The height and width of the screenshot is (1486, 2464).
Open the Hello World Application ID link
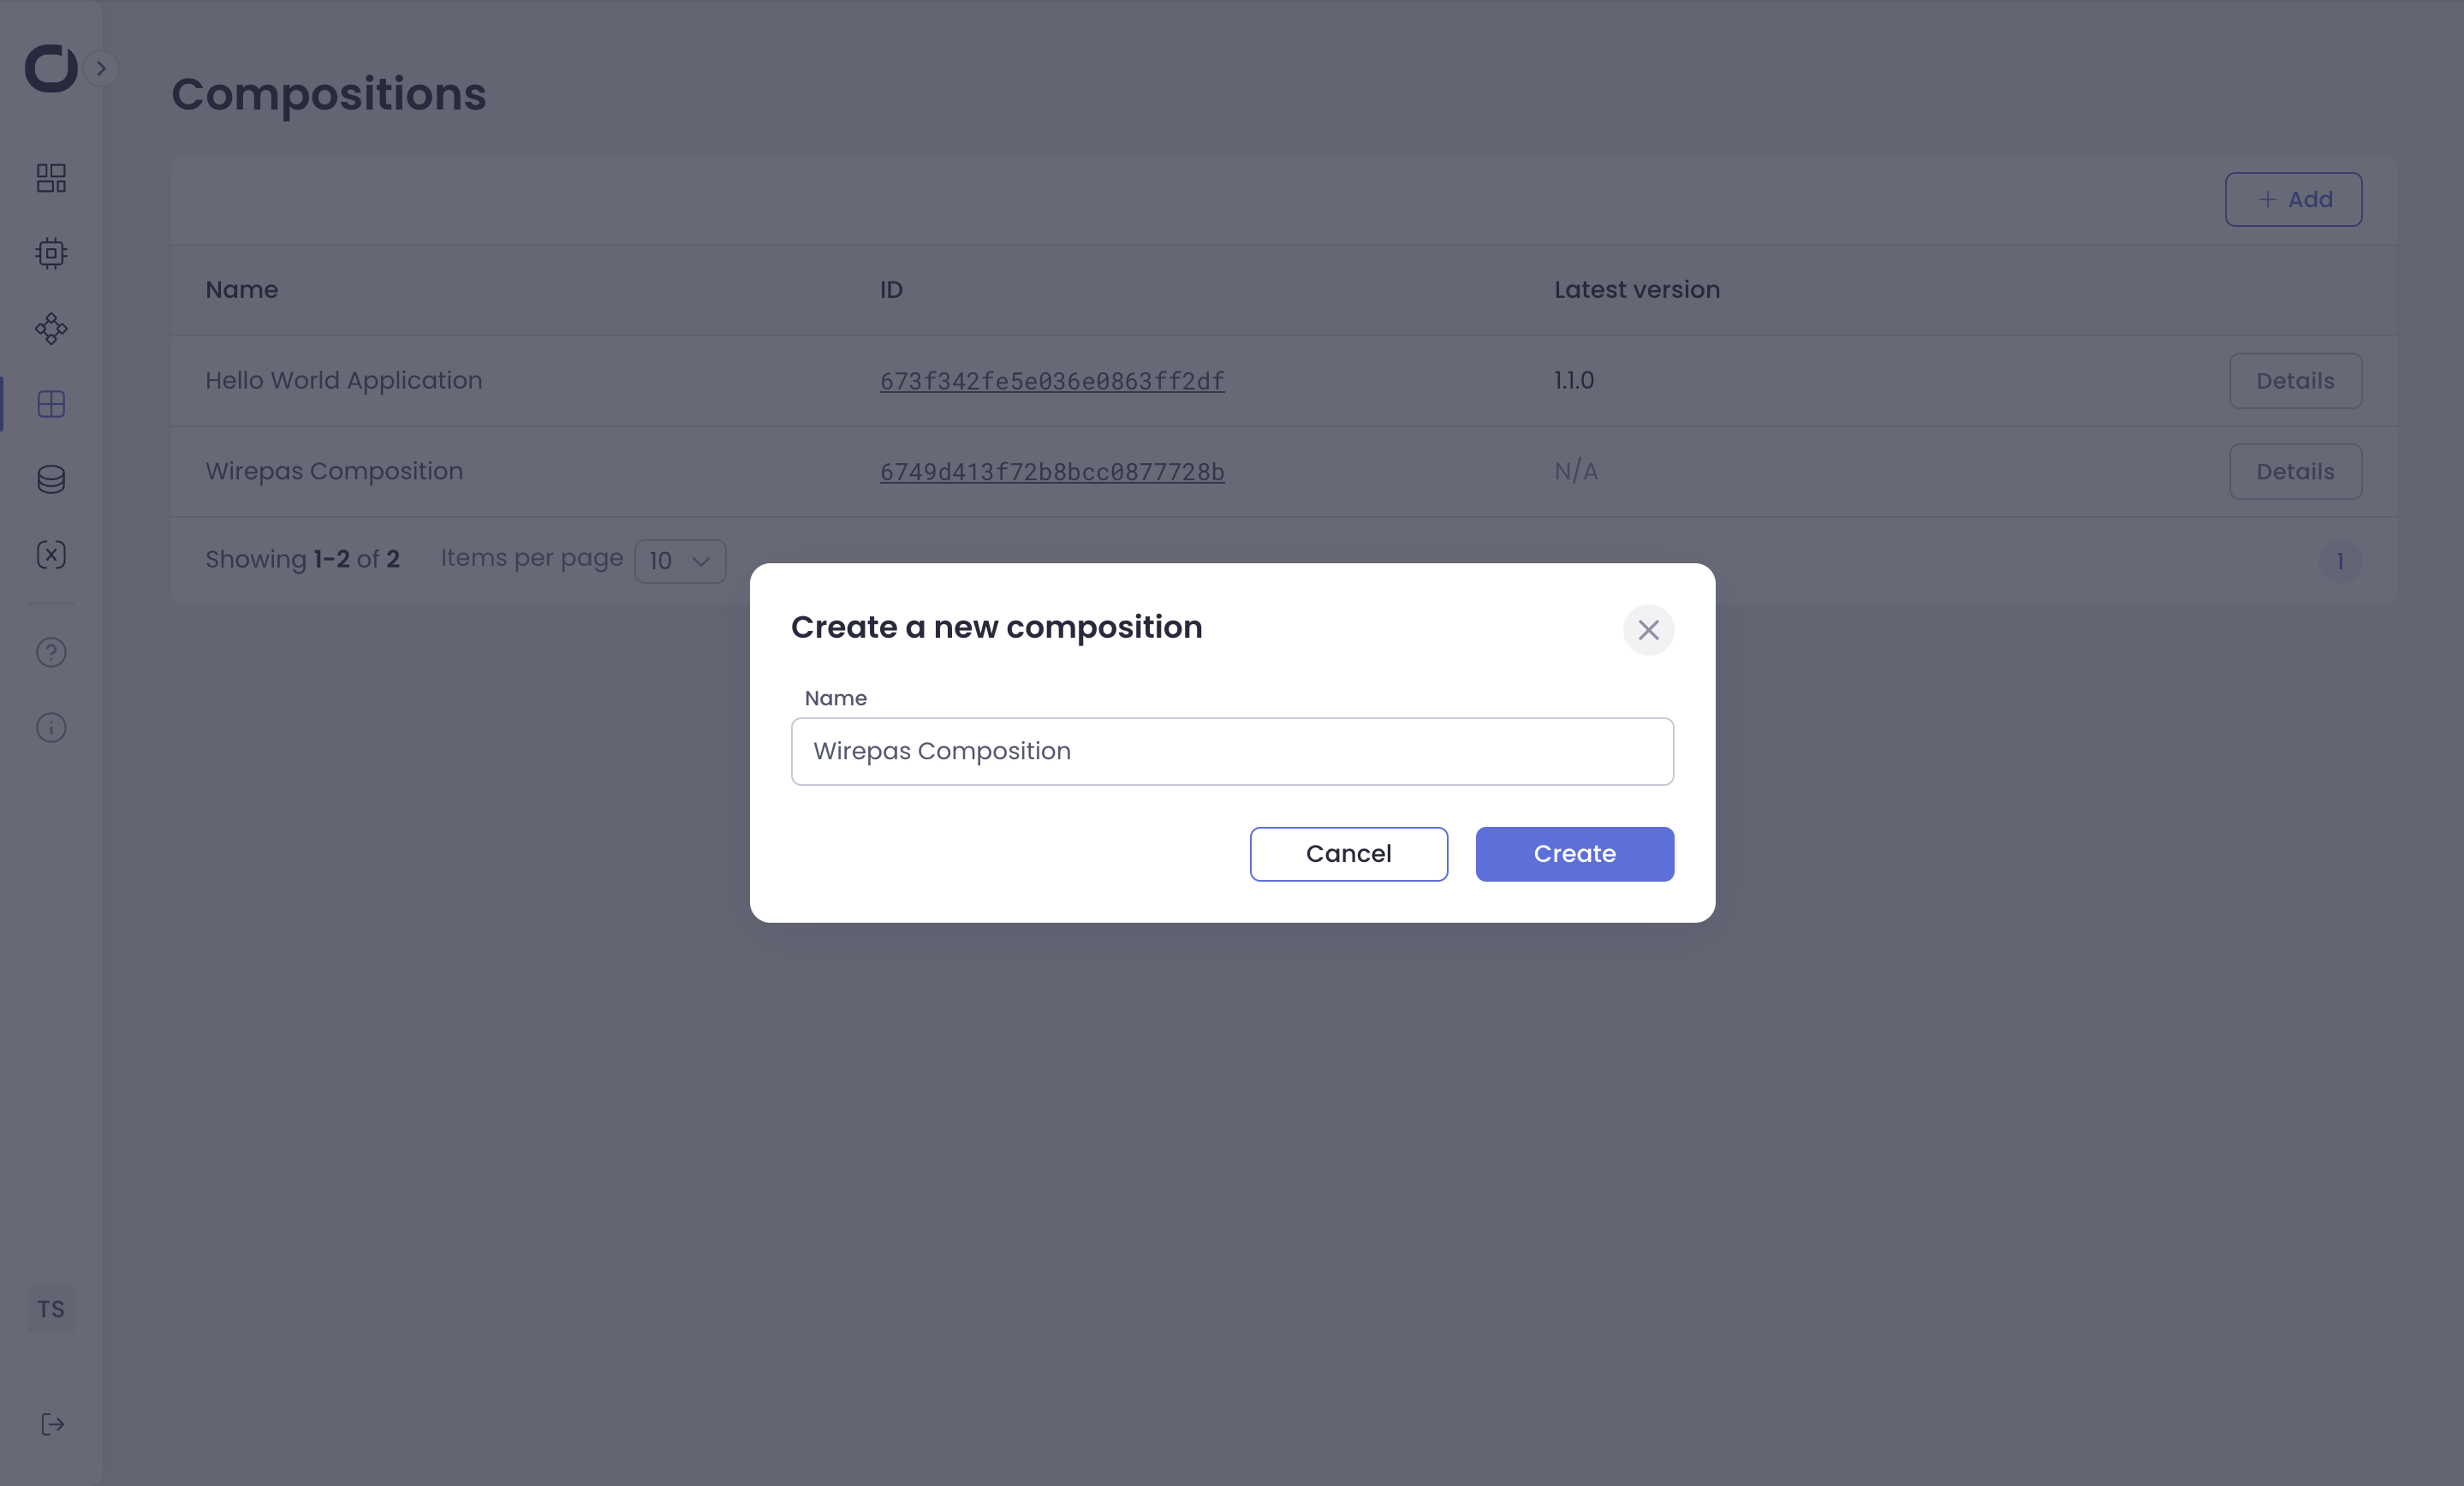(x=1052, y=381)
